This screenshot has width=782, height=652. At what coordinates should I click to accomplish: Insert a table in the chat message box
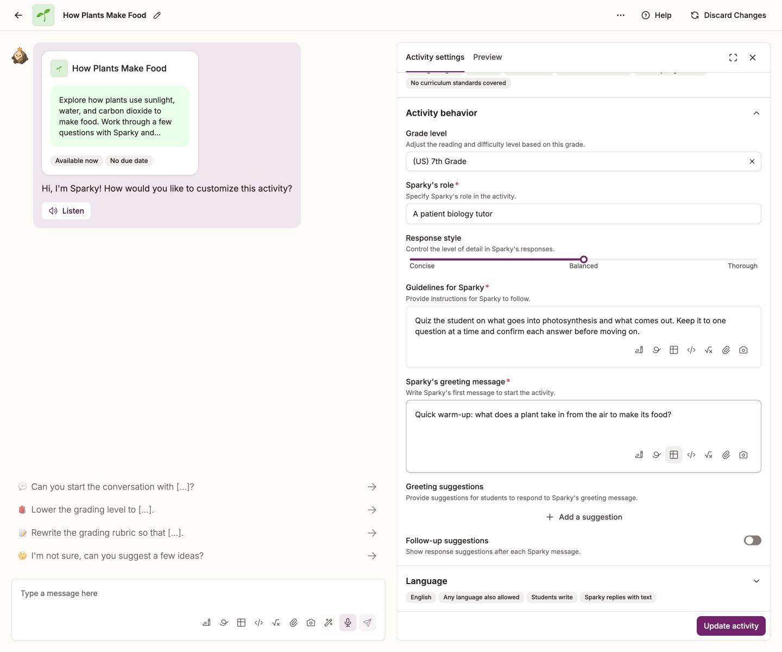[x=241, y=623]
